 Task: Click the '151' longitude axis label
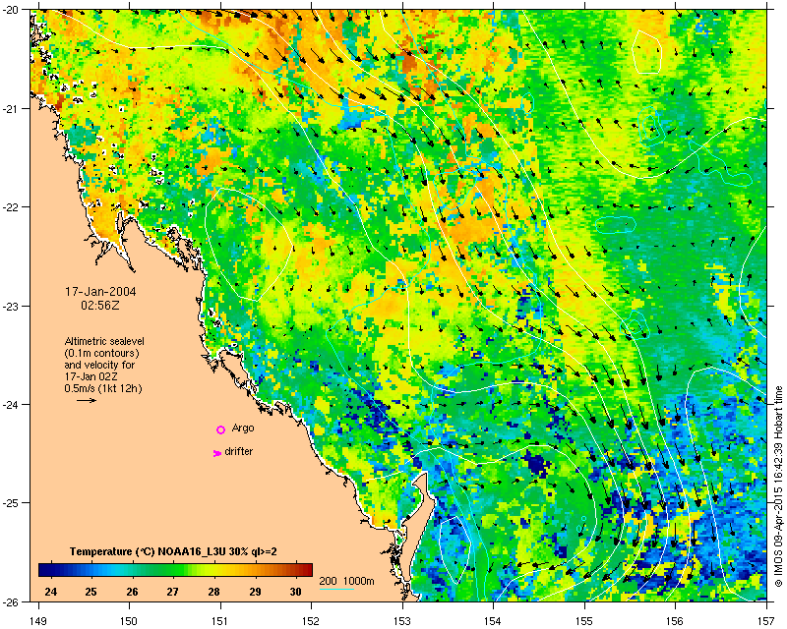coord(220,621)
